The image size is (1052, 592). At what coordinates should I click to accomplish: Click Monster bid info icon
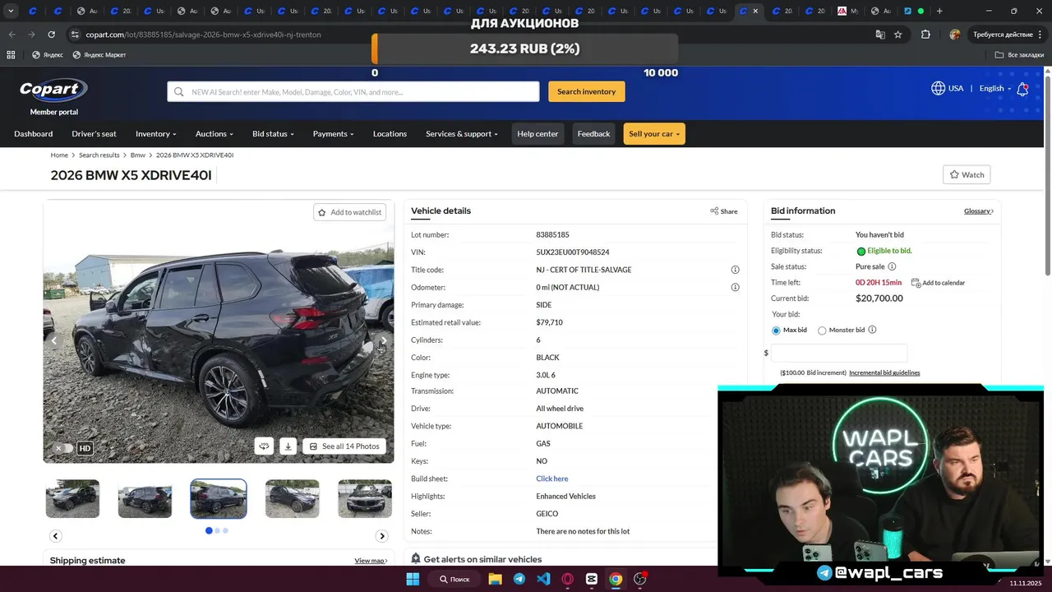click(x=872, y=330)
